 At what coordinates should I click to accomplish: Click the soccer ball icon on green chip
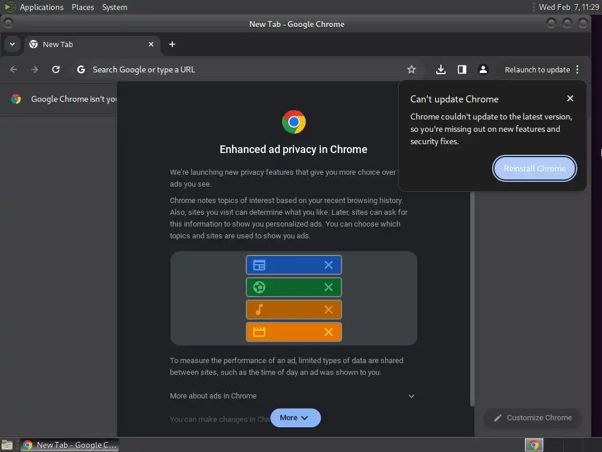click(259, 287)
